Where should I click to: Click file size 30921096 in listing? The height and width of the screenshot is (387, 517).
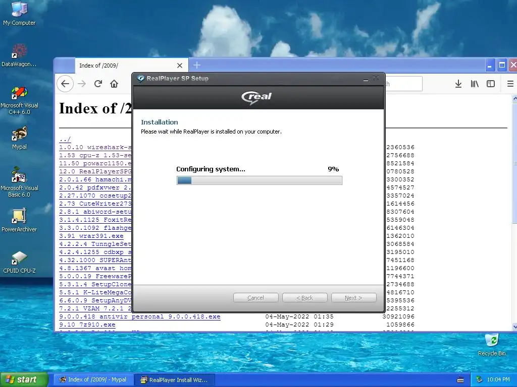pyautogui.click(x=398, y=316)
